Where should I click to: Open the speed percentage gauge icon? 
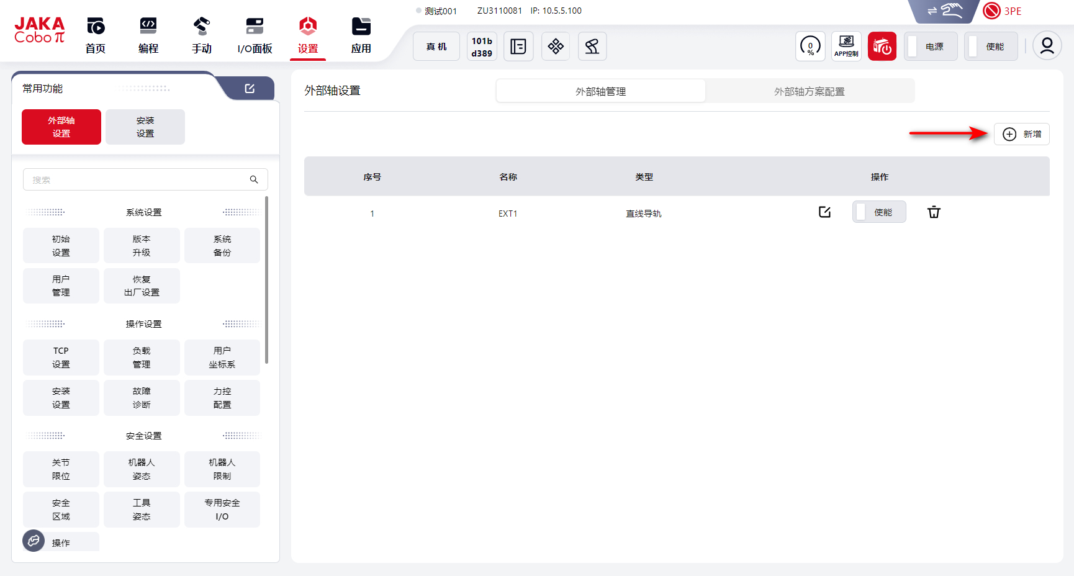pos(810,46)
